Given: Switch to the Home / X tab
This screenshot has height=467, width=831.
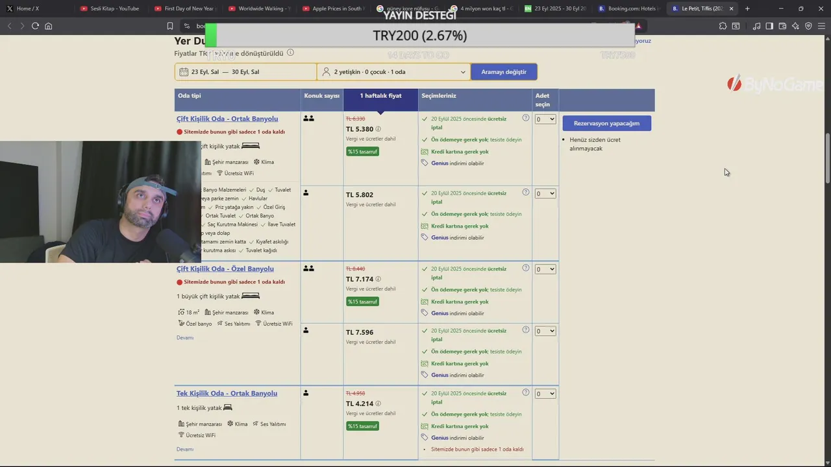Looking at the screenshot, I should tap(38, 8).
